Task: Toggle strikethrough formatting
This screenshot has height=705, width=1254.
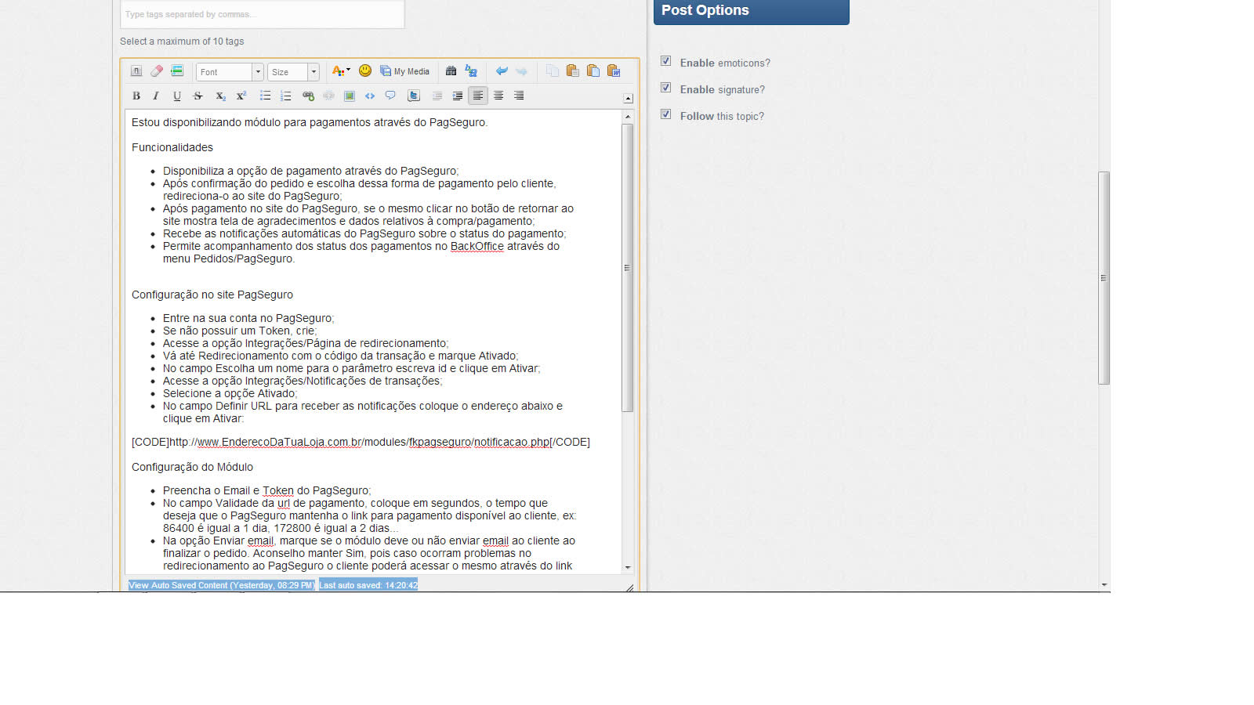Action: pos(198,96)
